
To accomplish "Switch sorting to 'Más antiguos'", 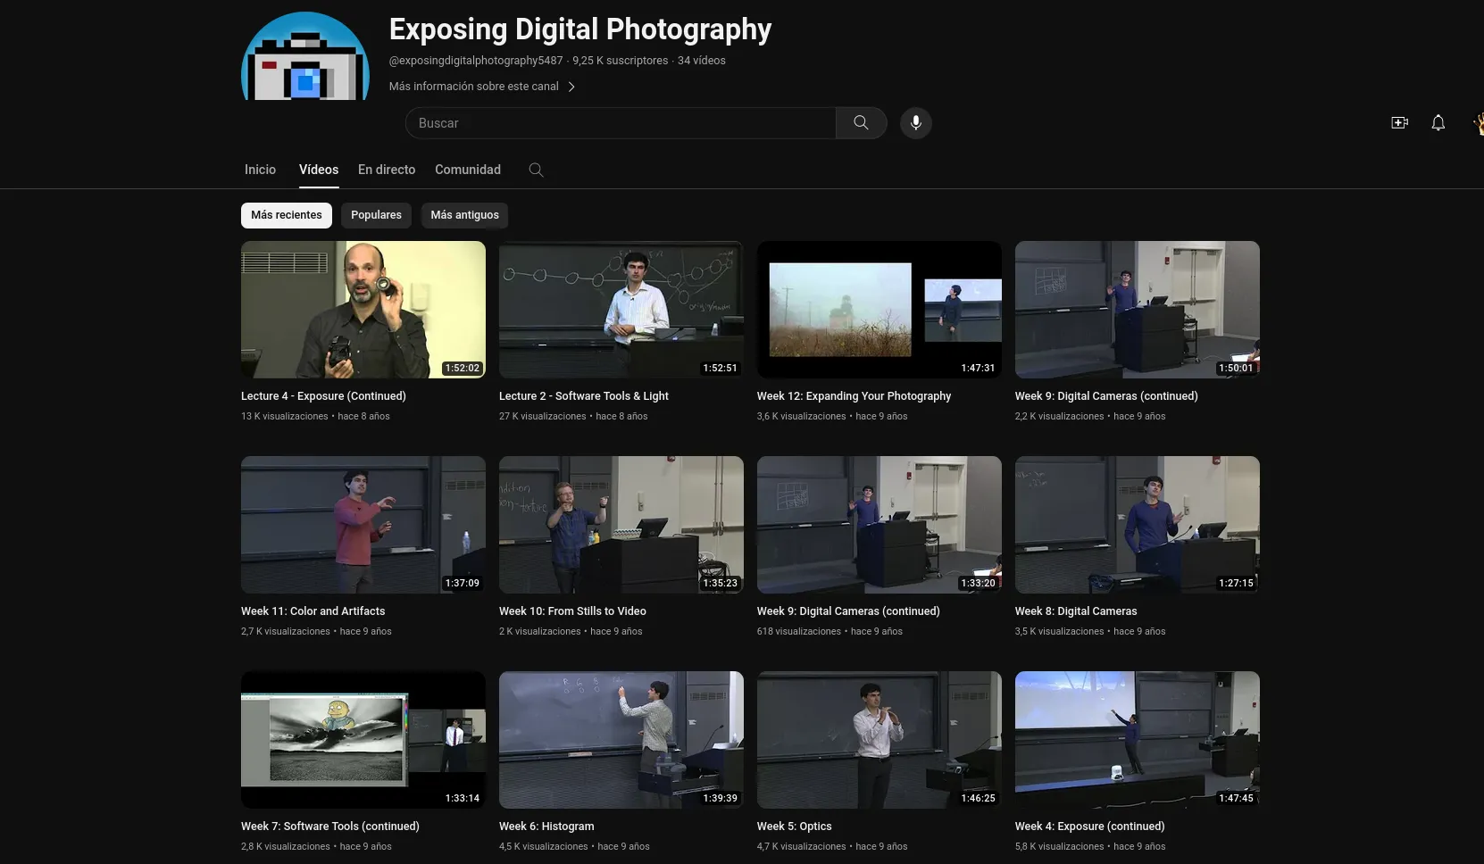I will [x=464, y=215].
